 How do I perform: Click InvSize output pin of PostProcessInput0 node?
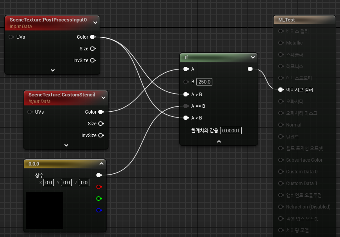93,60
